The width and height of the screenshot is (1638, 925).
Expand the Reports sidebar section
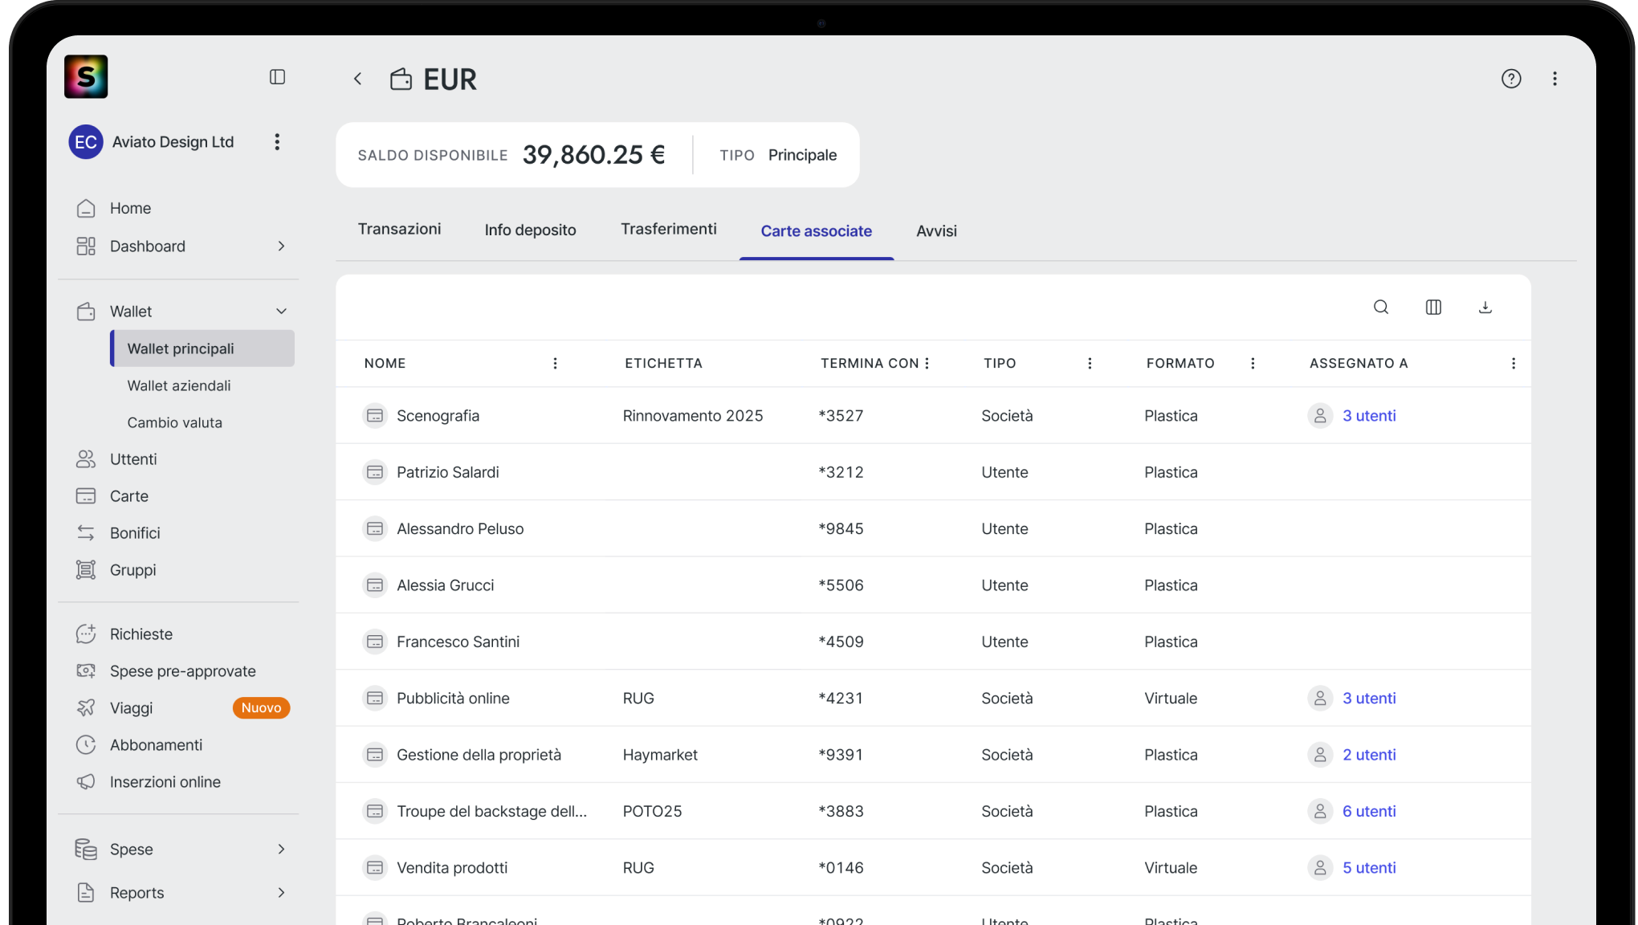pyautogui.click(x=281, y=893)
